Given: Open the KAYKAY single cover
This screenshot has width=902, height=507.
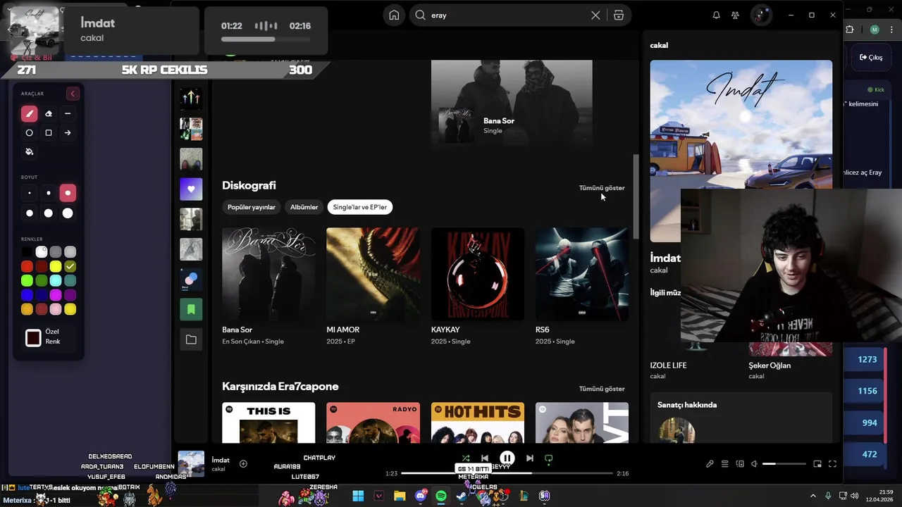Looking at the screenshot, I should [478, 274].
